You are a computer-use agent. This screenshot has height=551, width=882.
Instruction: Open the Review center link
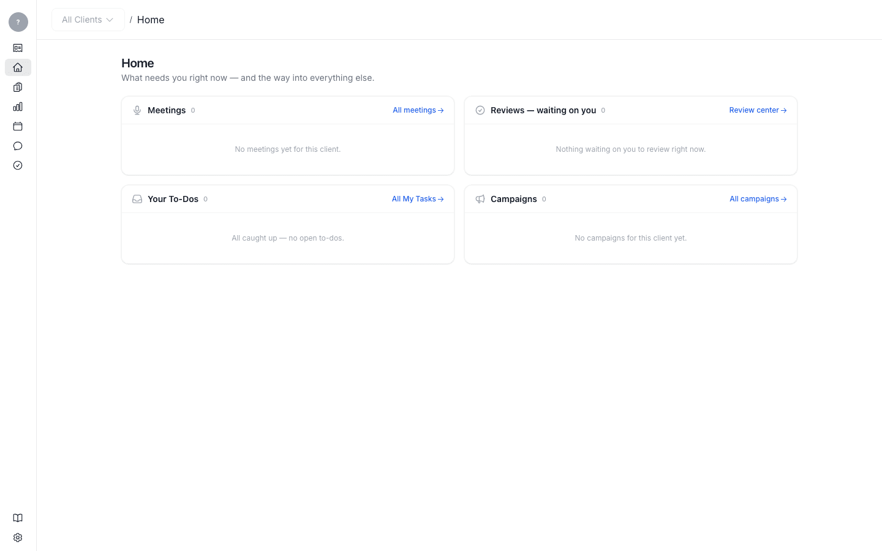tap(758, 110)
